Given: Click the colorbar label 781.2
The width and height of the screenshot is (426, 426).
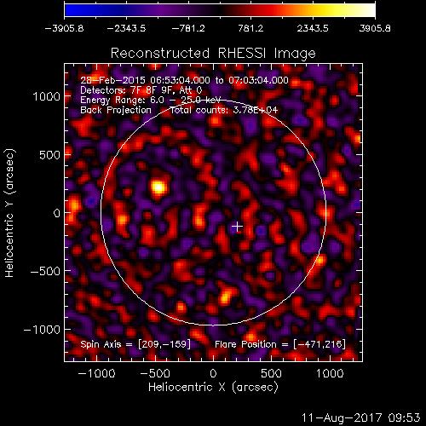Looking at the screenshot, I should (250, 28).
